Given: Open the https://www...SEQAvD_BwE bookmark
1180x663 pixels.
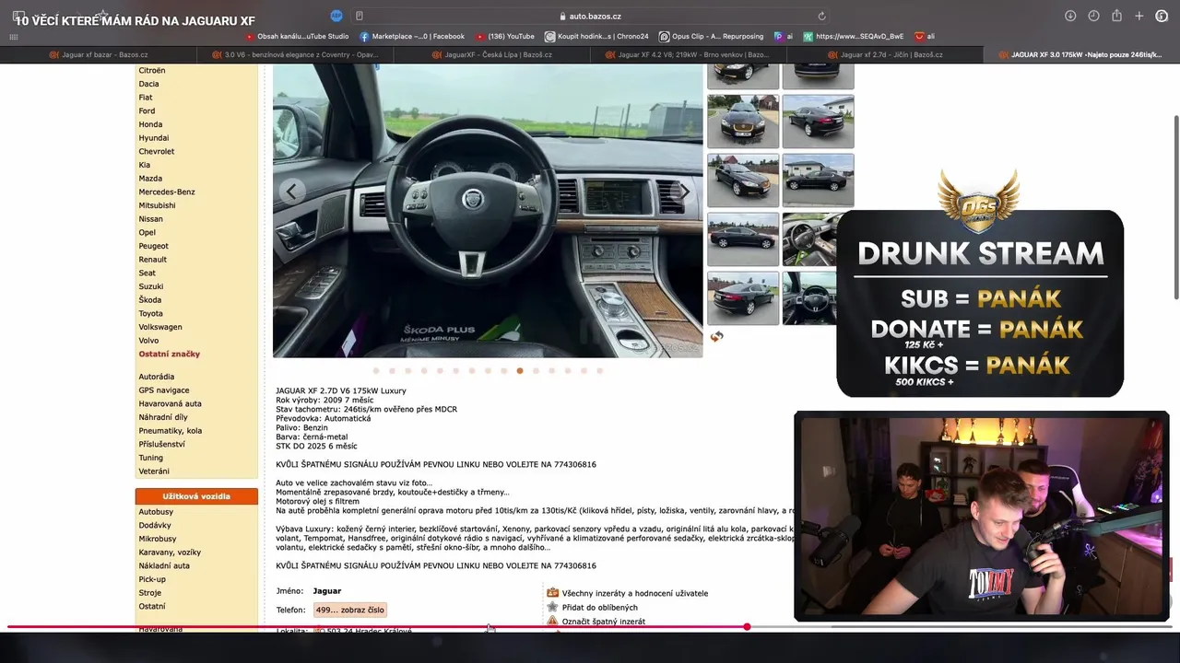Looking at the screenshot, I should tap(854, 37).
